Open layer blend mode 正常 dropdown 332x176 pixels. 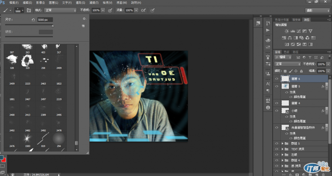pyautogui.click(x=288, y=64)
